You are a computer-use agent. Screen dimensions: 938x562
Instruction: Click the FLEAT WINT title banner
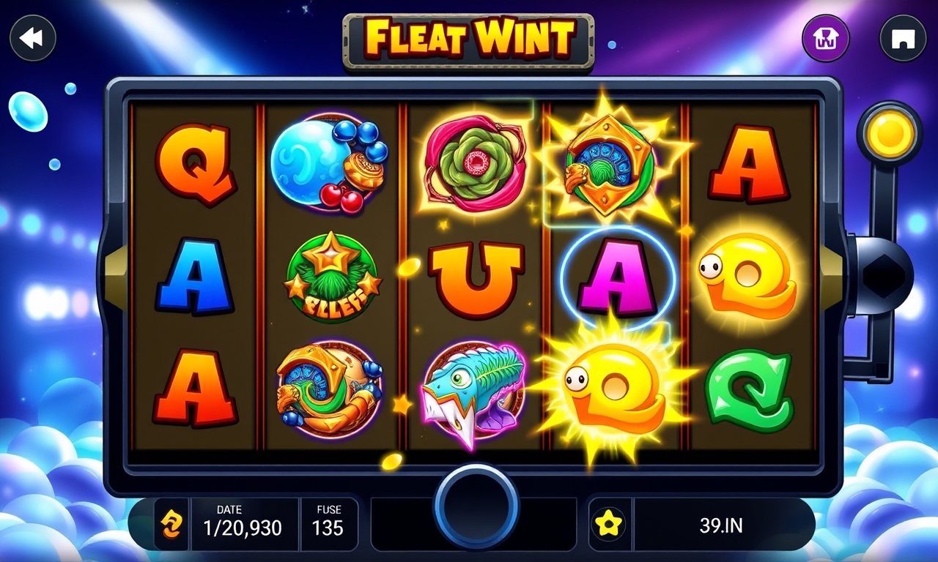pos(469,39)
